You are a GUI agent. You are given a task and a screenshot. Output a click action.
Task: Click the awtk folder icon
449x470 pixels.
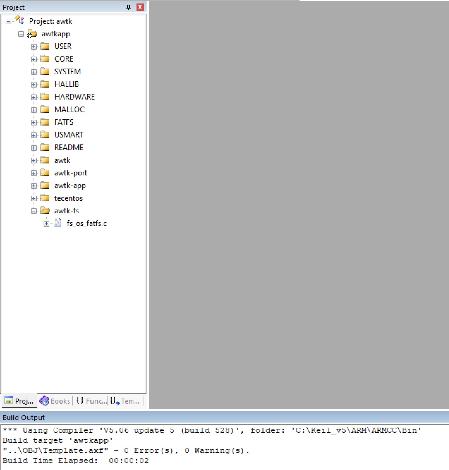[x=45, y=160]
